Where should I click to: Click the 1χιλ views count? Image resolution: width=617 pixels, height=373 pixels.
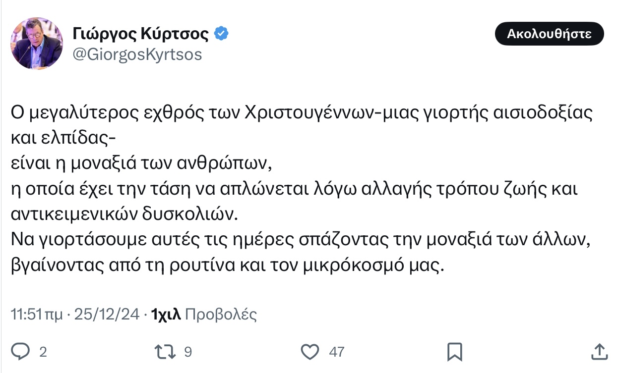(x=166, y=314)
